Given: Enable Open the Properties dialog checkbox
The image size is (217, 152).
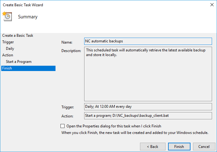Looking at the screenshot, I should click(x=62, y=126).
